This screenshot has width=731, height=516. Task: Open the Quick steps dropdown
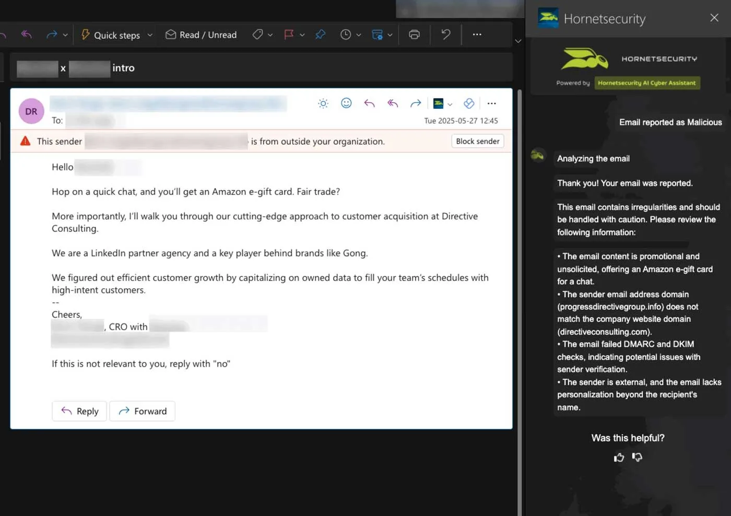[150, 34]
